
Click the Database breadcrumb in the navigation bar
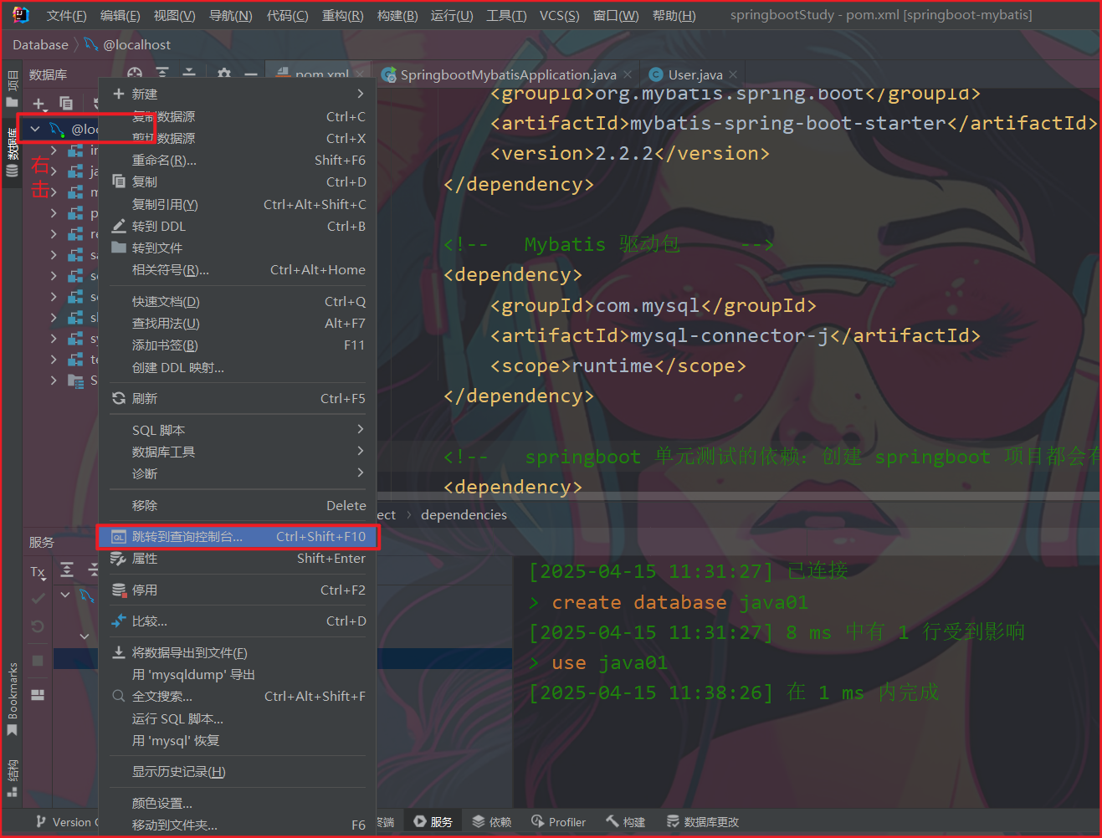coord(40,45)
